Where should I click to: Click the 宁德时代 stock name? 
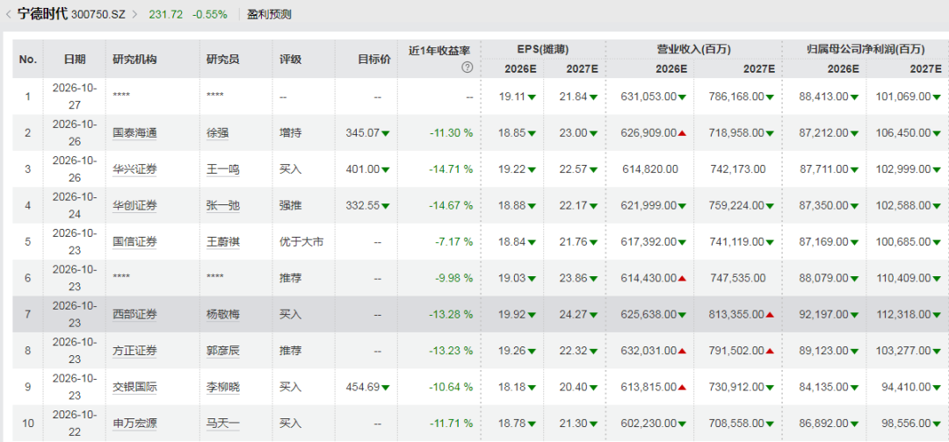tap(42, 14)
